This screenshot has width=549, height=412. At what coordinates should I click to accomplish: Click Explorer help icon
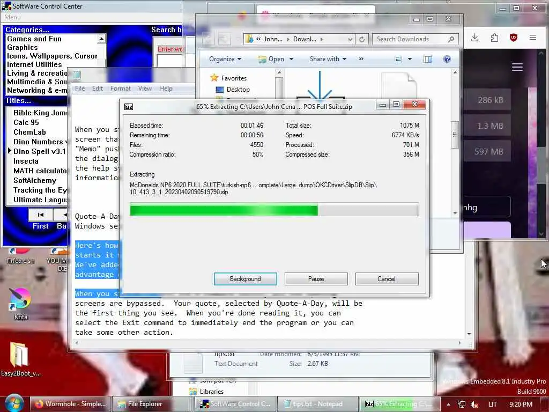[447, 59]
